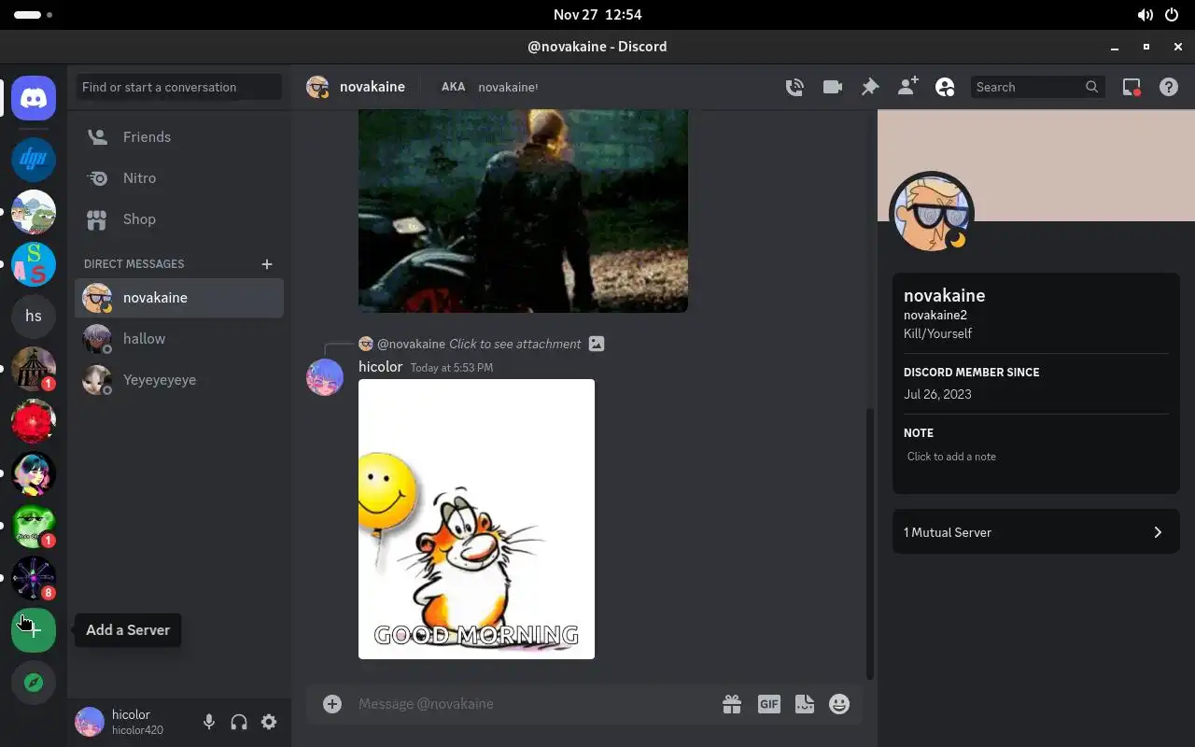Add friends to DM icon
The height and width of the screenshot is (747, 1195).
tap(907, 87)
